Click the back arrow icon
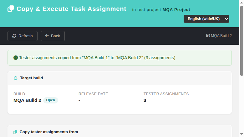Image resolution: width=244 pixels, height=137 pixels. click(x=47, y=36)
